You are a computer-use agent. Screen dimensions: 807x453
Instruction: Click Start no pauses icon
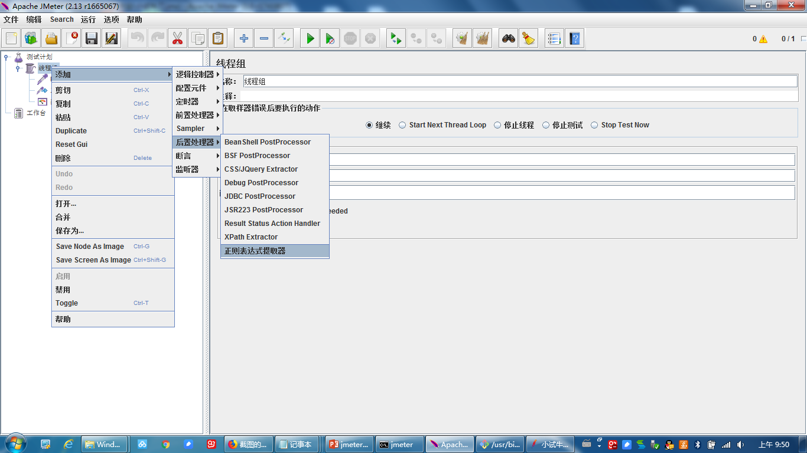click(x=330, y=38)
